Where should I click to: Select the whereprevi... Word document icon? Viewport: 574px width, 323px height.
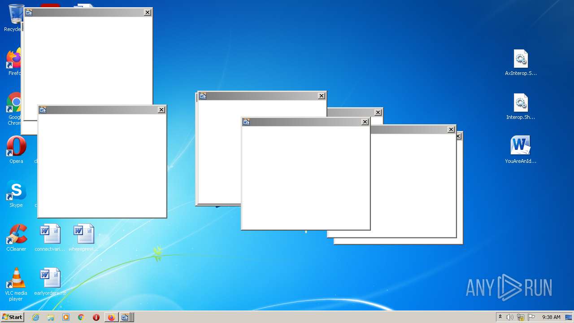coord(83,238)
